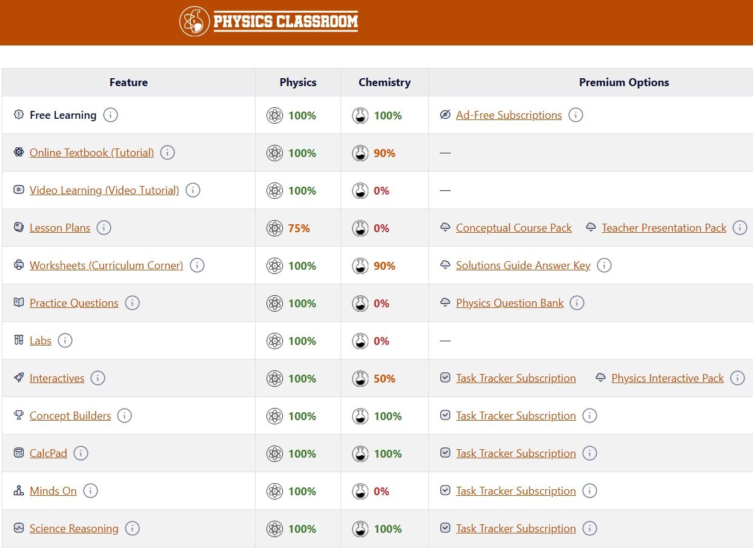Click the flask icon in the Free Learning row

coord(360,115)
